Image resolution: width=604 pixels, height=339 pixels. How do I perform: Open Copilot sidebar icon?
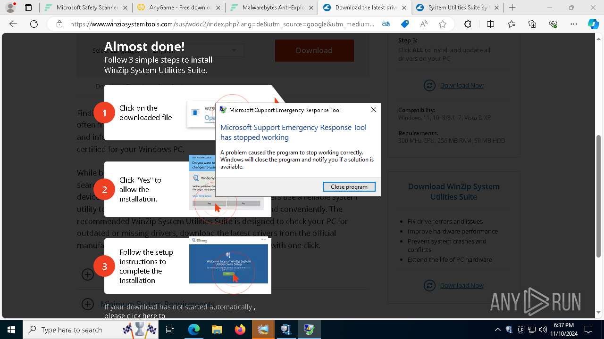[x=593, y=24]
